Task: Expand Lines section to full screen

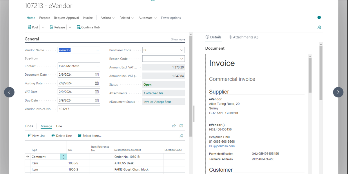Action: pos(181,126)
